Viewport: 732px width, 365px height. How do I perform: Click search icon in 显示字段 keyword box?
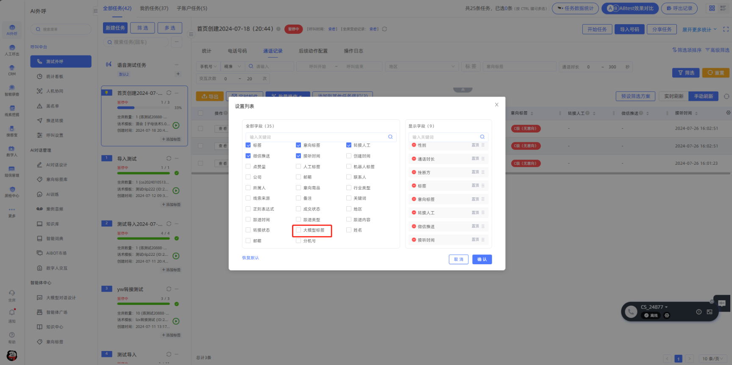(x=482, y=137)
